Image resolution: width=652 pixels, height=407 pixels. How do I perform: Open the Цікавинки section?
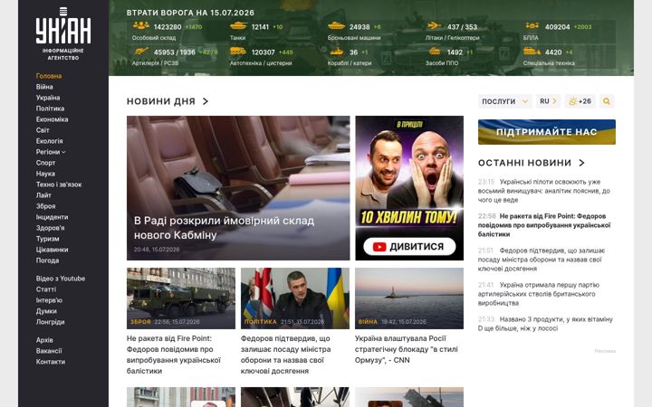(52, 250)
